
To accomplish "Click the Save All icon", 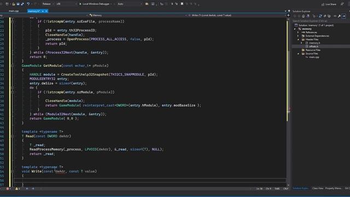I will [22, 4].
